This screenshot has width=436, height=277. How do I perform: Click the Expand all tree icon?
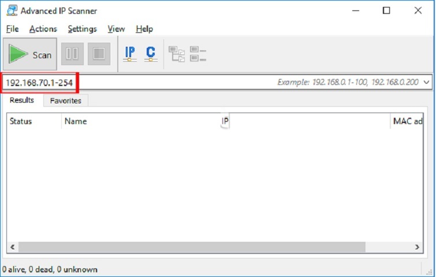[x=176, y=54]
